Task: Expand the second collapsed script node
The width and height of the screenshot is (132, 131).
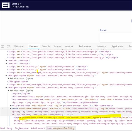Action: click(x=6, y=64)
